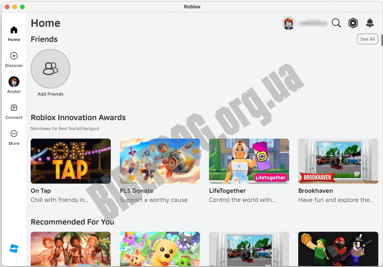The width and height of the screenshot is (383, 267).
Task: Open the beach girls recommended game thumbnail
Action: pos(71,249)
